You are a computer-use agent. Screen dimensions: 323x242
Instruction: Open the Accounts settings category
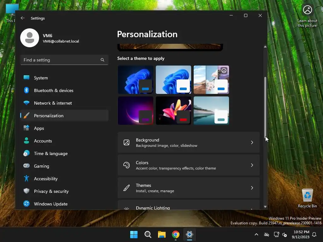tap(64, 141)
